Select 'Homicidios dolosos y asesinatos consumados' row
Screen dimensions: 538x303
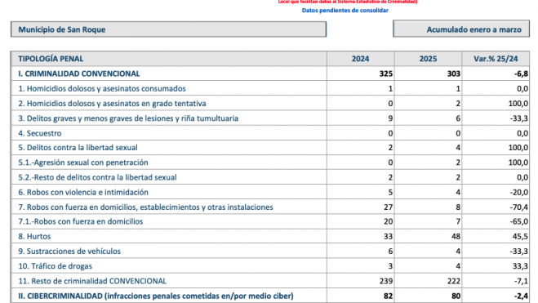pos(270,88)
